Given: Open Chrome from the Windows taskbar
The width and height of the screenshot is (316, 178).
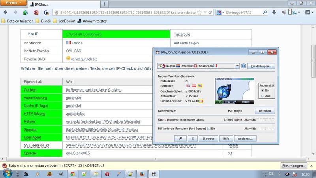Looking at the screenshot, I should 73,174.
